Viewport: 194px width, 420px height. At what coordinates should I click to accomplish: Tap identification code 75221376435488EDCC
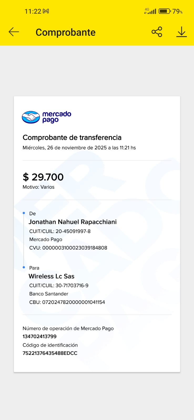pos(50,353)
